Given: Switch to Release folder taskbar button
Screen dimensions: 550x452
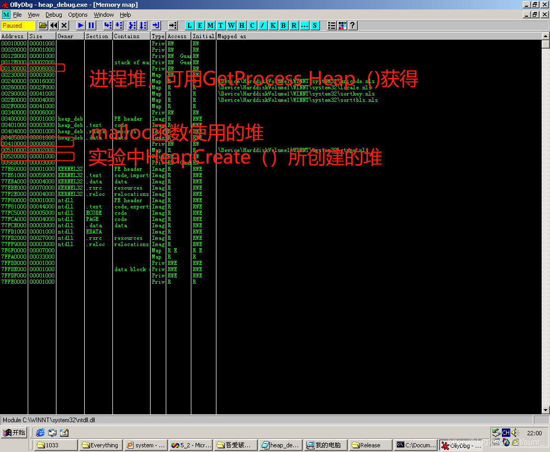Looking at the screenshot, I should point(370,445).
